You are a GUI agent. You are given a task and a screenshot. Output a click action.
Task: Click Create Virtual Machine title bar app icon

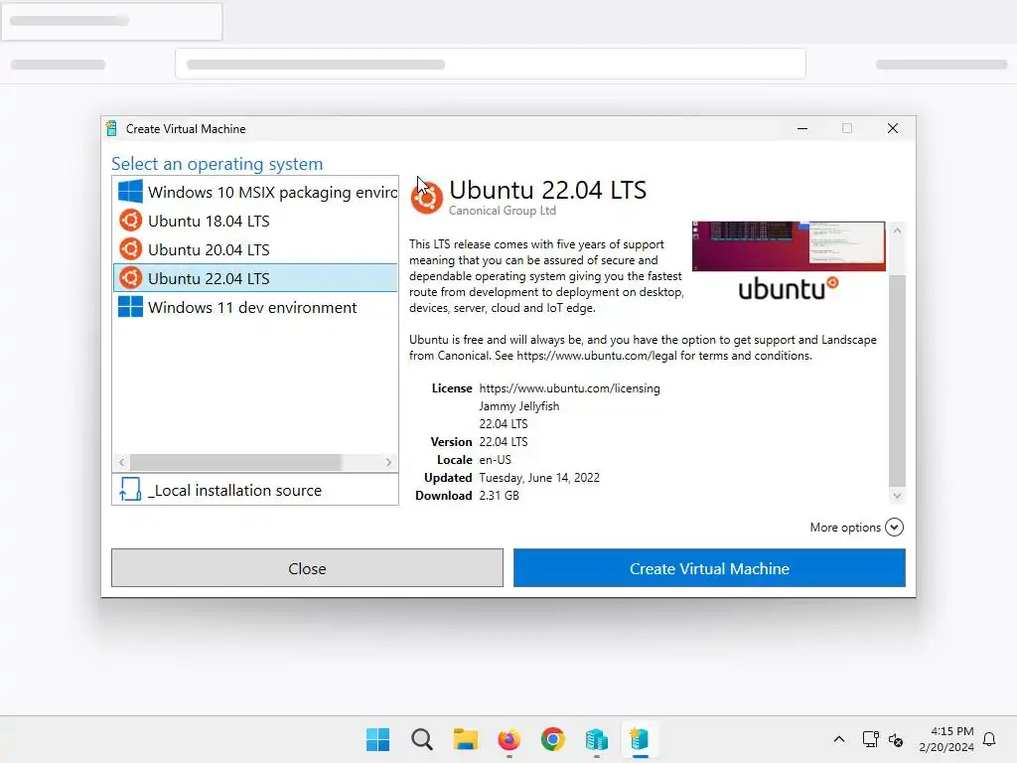pos(111,128)
